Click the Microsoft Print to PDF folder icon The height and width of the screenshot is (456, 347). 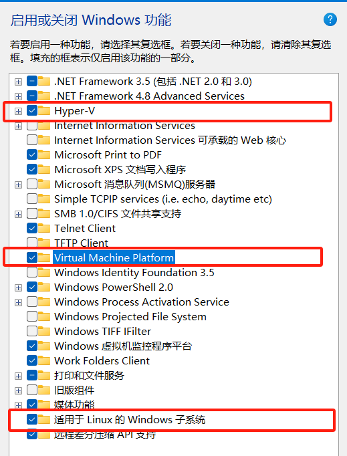coord(44,154)
